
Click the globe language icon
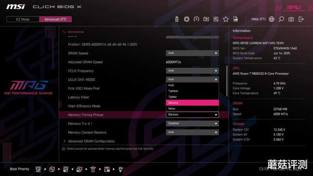pos(272,19)
